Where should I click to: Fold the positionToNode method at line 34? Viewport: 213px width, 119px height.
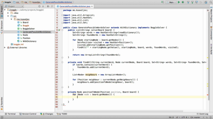pyautogui.click(x=62, y=92)
